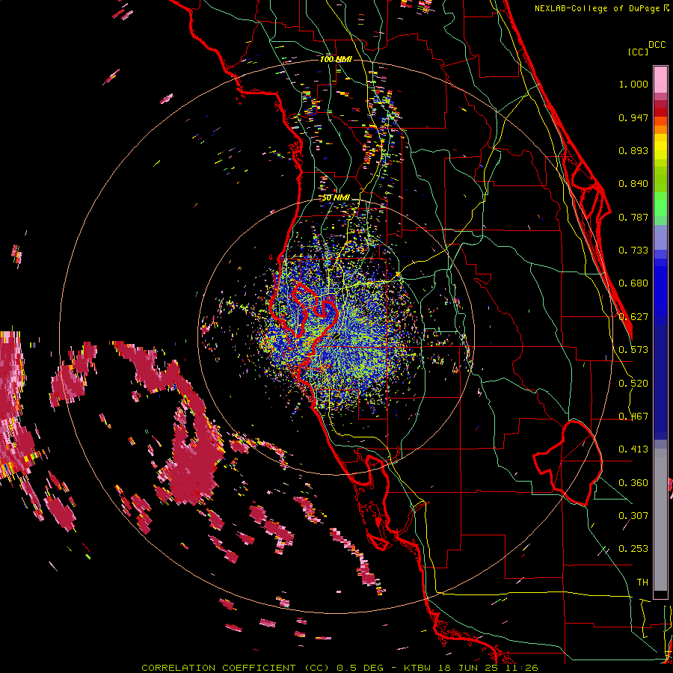The image size is (673, 673).
Task: Click the 0.5 DEG elevation text
Action: [x=360, y=668]
